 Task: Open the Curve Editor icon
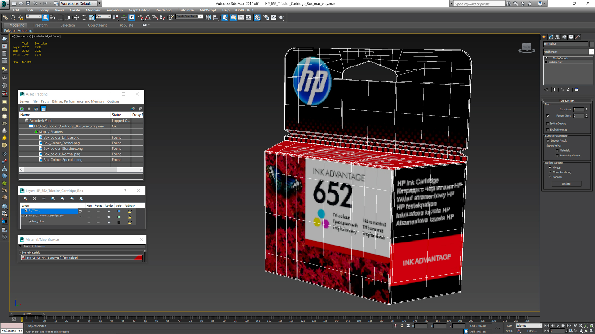pyautogui.click(x=241, y=17)
